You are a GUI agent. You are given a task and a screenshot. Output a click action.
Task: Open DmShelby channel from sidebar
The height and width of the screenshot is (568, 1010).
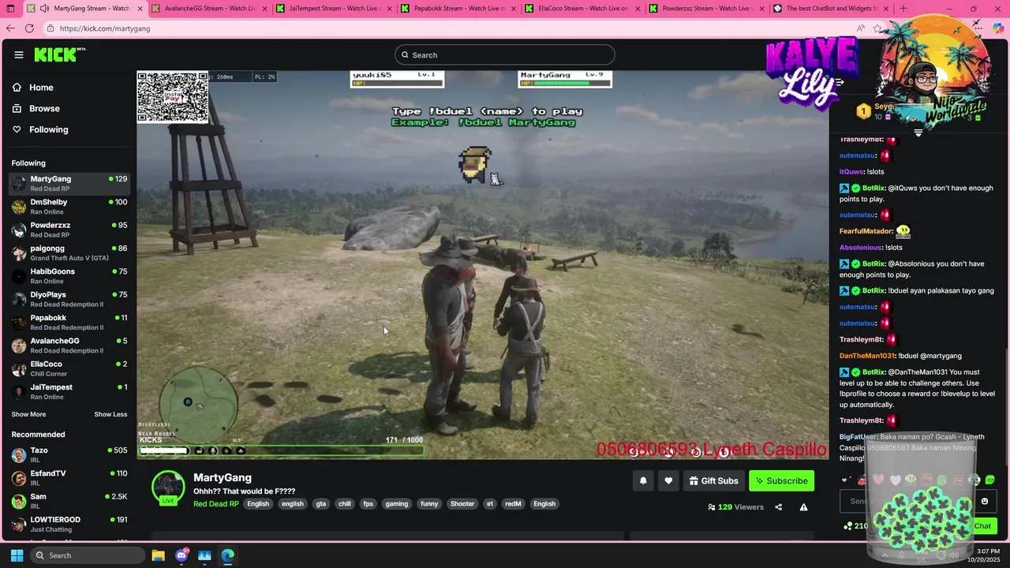click(69, 207)
